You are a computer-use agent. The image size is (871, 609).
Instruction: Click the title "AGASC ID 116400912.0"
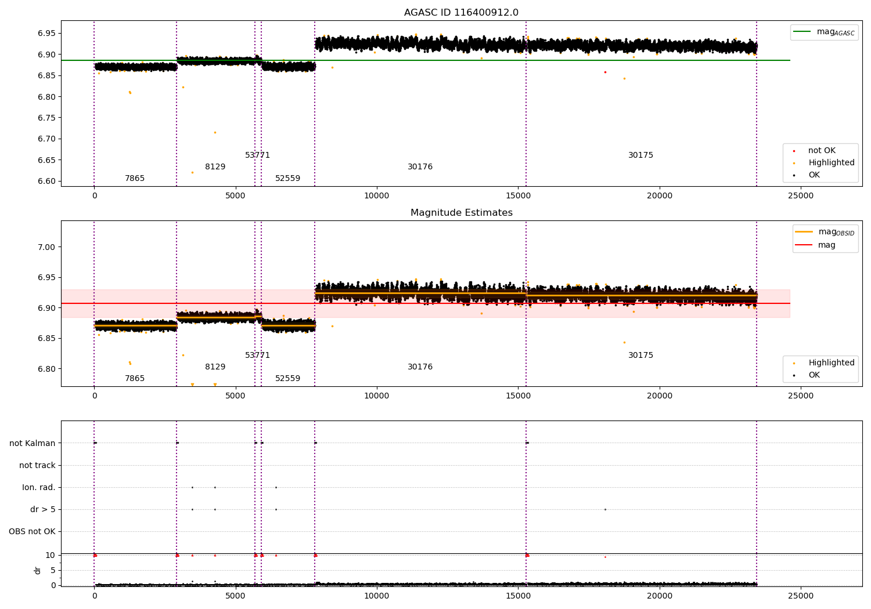(x=461, y=13)
